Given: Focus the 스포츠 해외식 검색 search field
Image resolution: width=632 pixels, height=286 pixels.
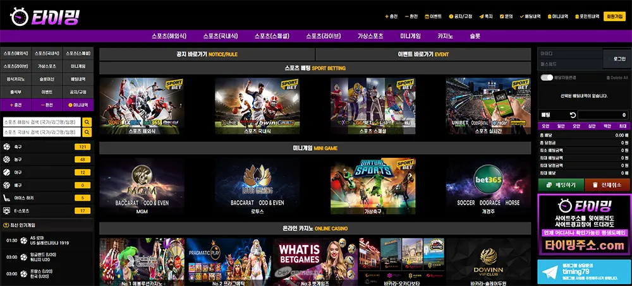Looking at the screenshot, I should point(42,122).
